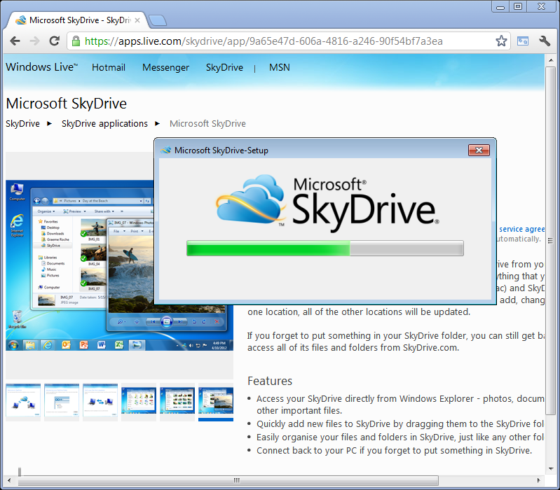Click the extension icon next to the star

click(522, 41)
